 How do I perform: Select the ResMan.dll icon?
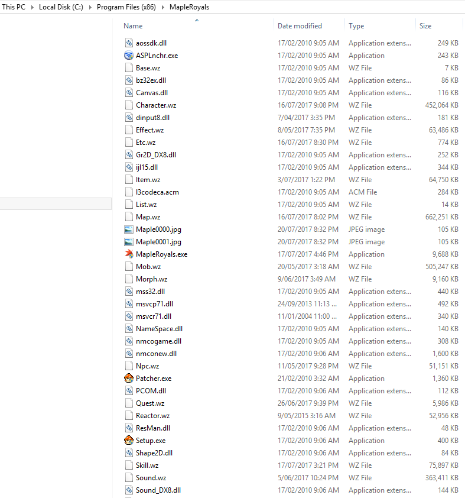coord(129,428)
